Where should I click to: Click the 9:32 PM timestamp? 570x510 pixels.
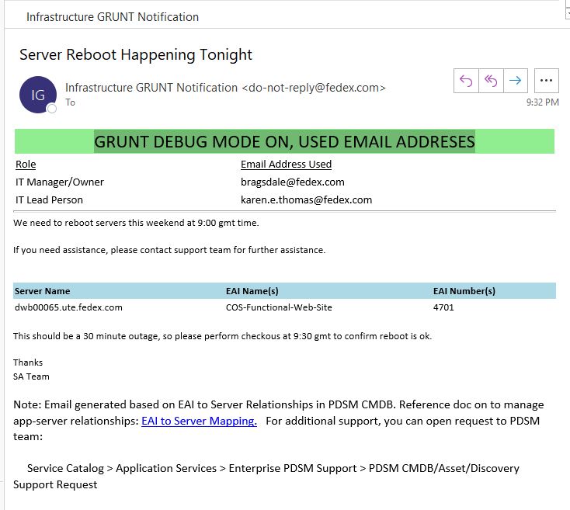tap(541, 102)
